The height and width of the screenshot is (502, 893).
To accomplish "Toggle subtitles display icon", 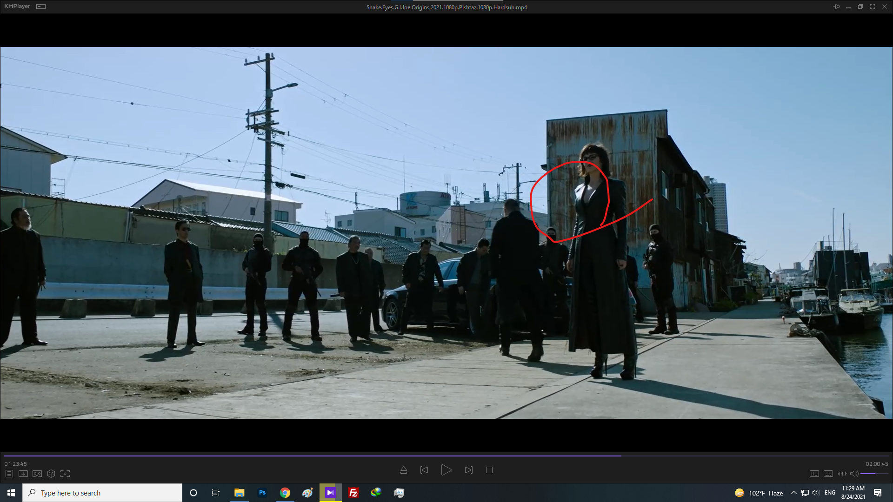I will (828, 474).
